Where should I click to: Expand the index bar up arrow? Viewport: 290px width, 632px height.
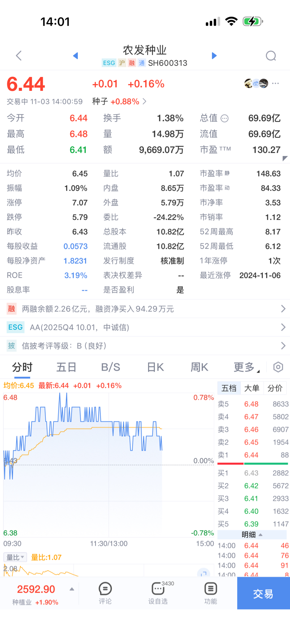point(72,589)
